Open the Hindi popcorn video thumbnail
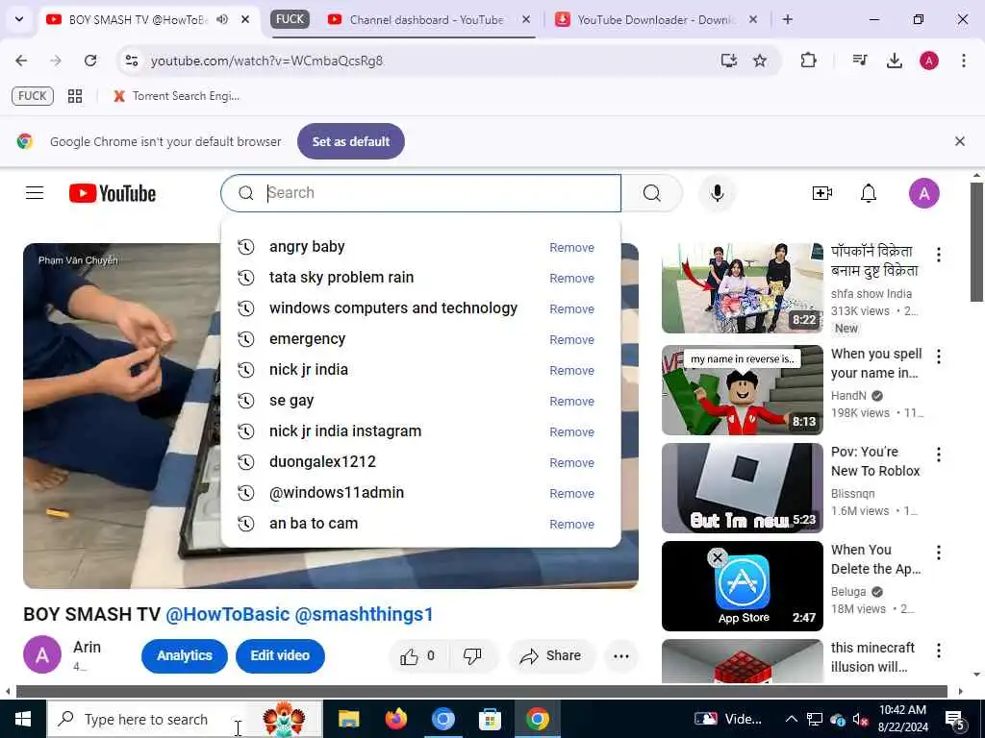Viewport: 985px width, 738px height. click(x=742, y=288)
